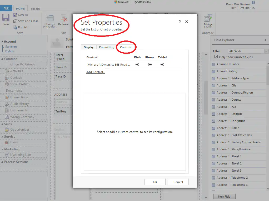
Task: Select the Save icon in the ribbon
Action: (x=6, y=18)
